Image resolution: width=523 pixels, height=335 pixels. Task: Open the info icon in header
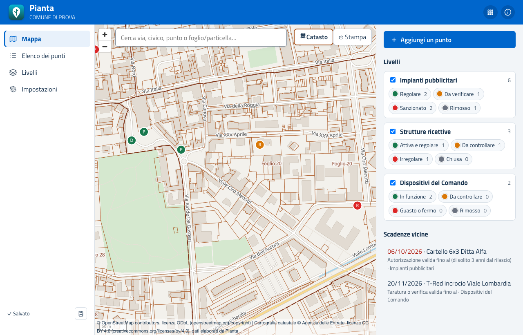(x=508, y=12)
